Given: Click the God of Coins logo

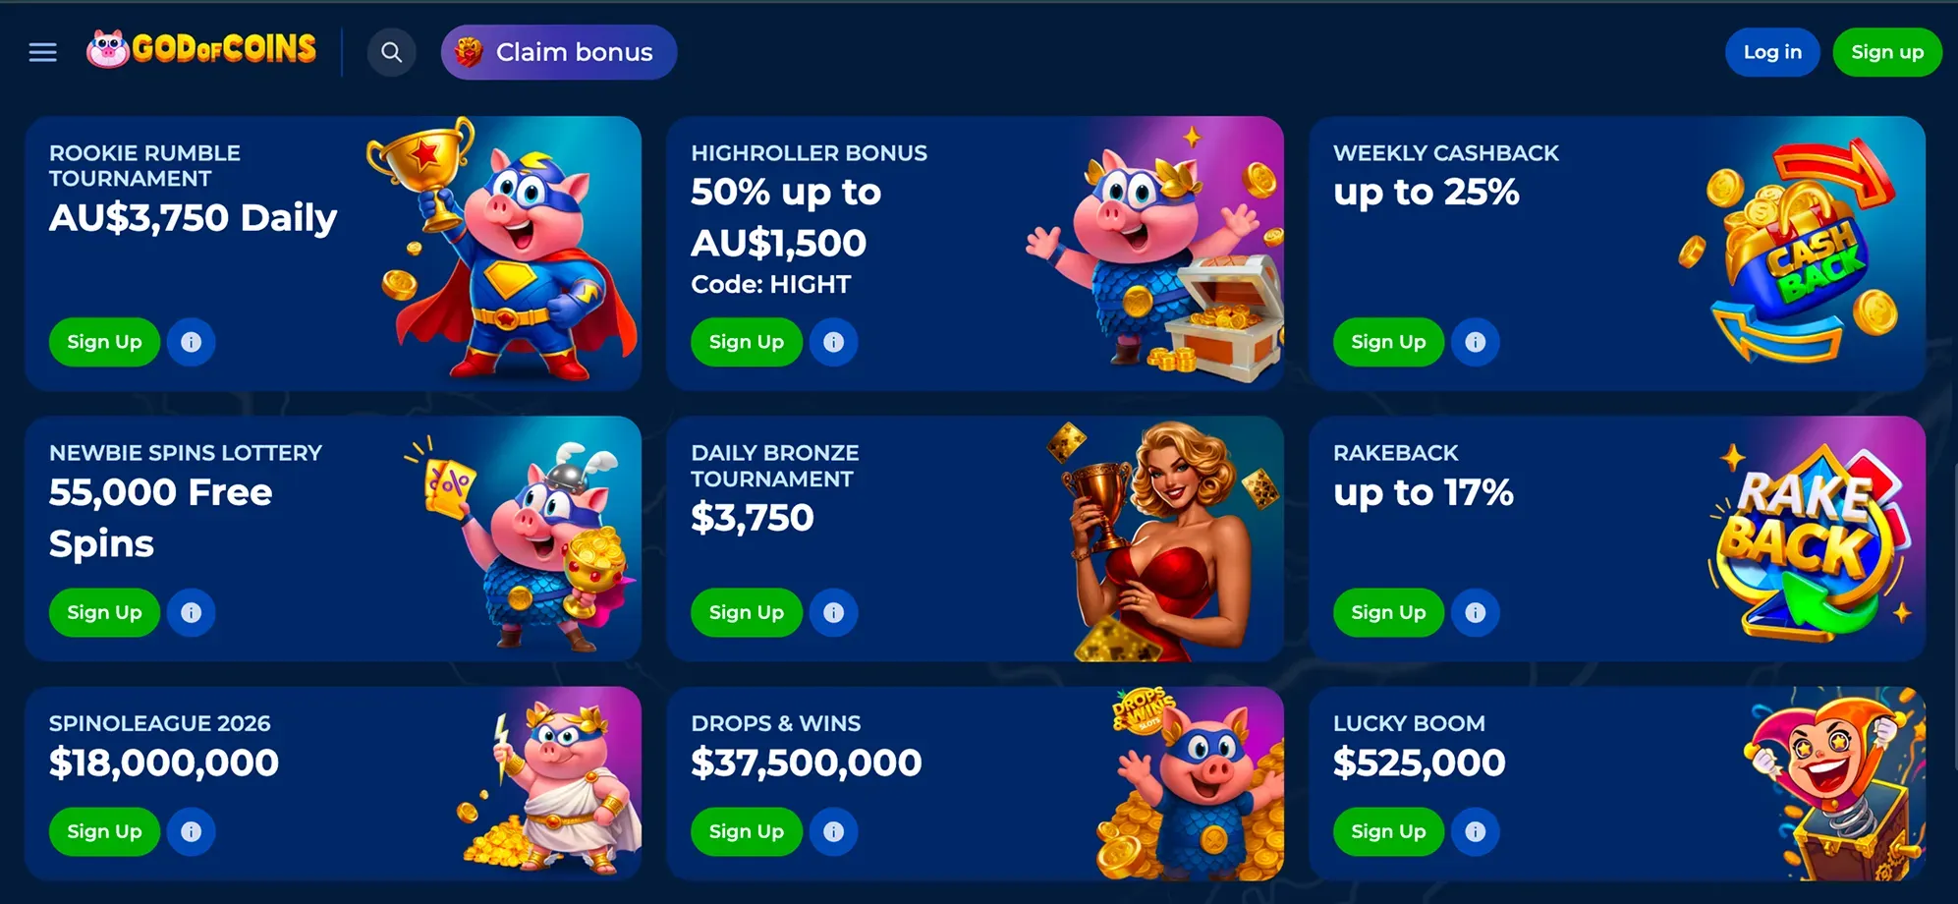Looking at the screenshot, I should coord(202,49).
